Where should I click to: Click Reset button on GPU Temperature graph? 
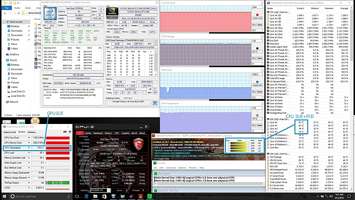(x=260, y=125)
